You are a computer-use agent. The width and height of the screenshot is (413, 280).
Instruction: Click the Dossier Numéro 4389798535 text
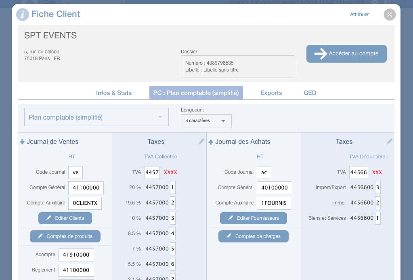tap(210, 63)
